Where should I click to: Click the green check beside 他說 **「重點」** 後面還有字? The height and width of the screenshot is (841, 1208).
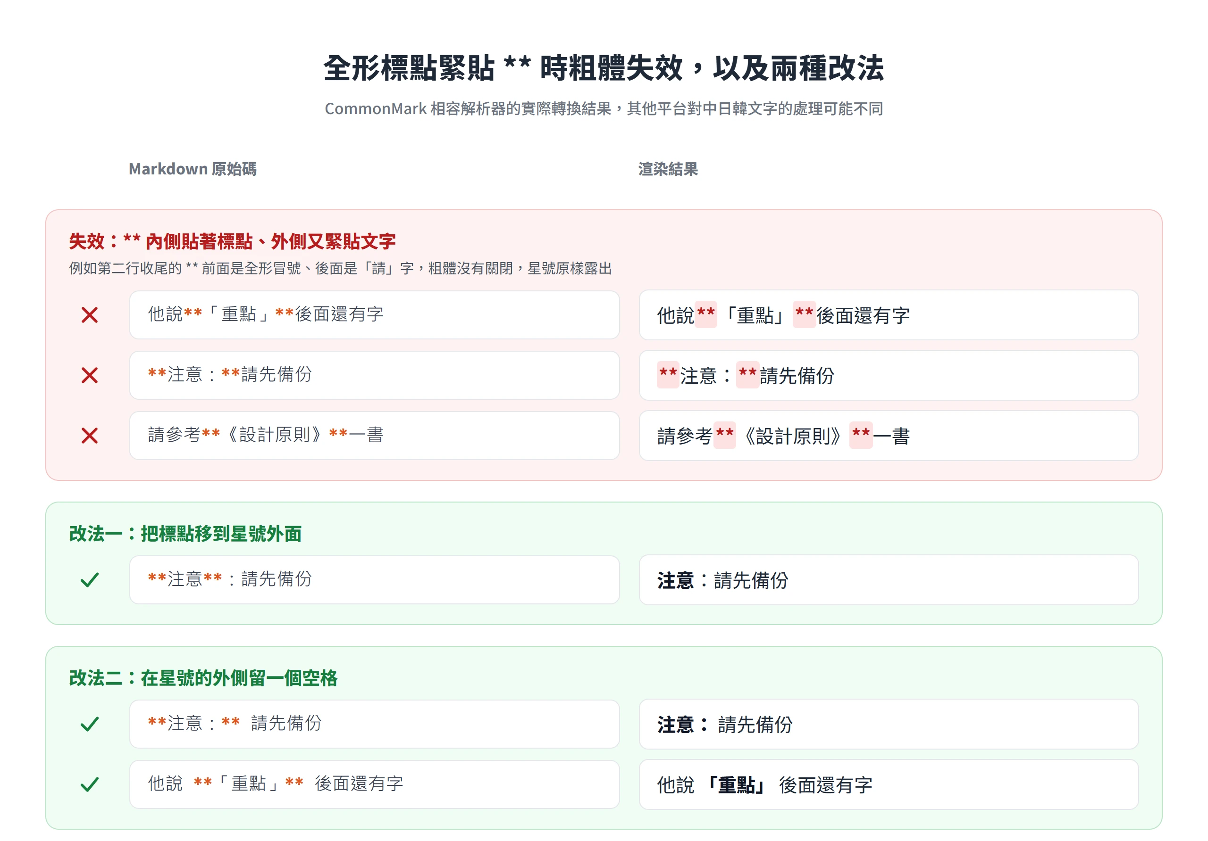pyautogui.click(x=90, y=785)
